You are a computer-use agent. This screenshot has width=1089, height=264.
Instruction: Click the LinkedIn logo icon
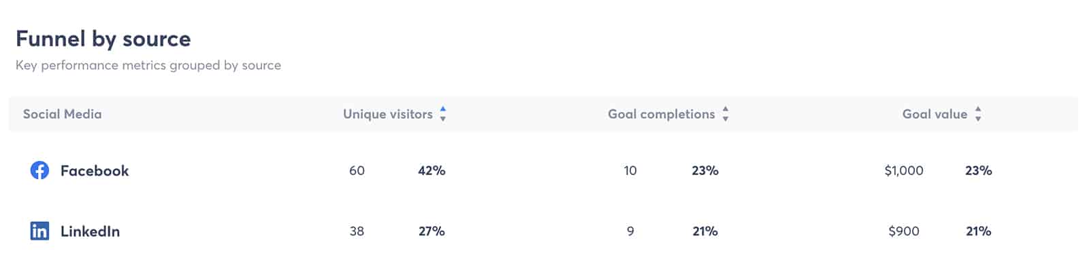point(39,231)
